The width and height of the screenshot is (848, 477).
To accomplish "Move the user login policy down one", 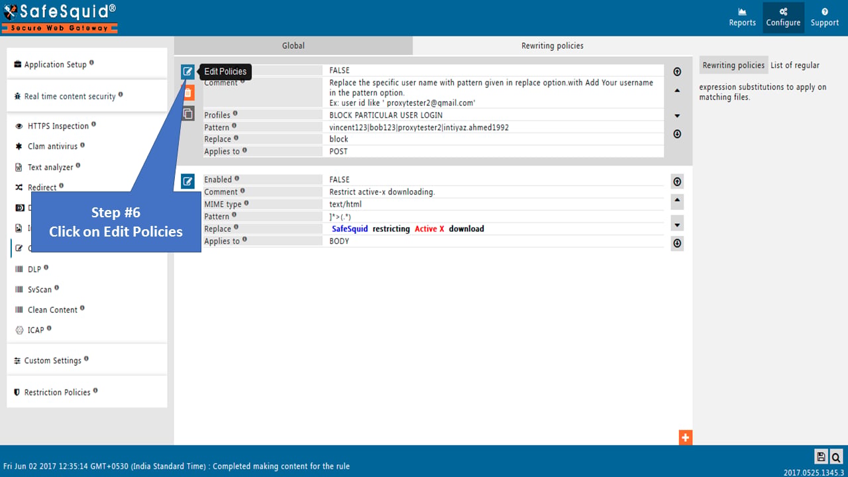I will (x=677, y=115).
